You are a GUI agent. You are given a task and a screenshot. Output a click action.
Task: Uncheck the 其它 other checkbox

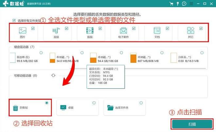pos(201,28)
